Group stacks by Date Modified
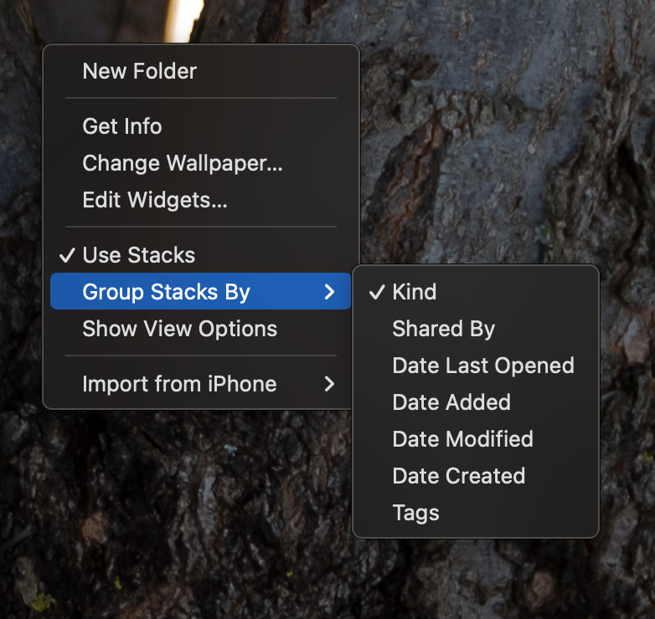This screenshot has height=619, width=655. click(x=476, y=439)
